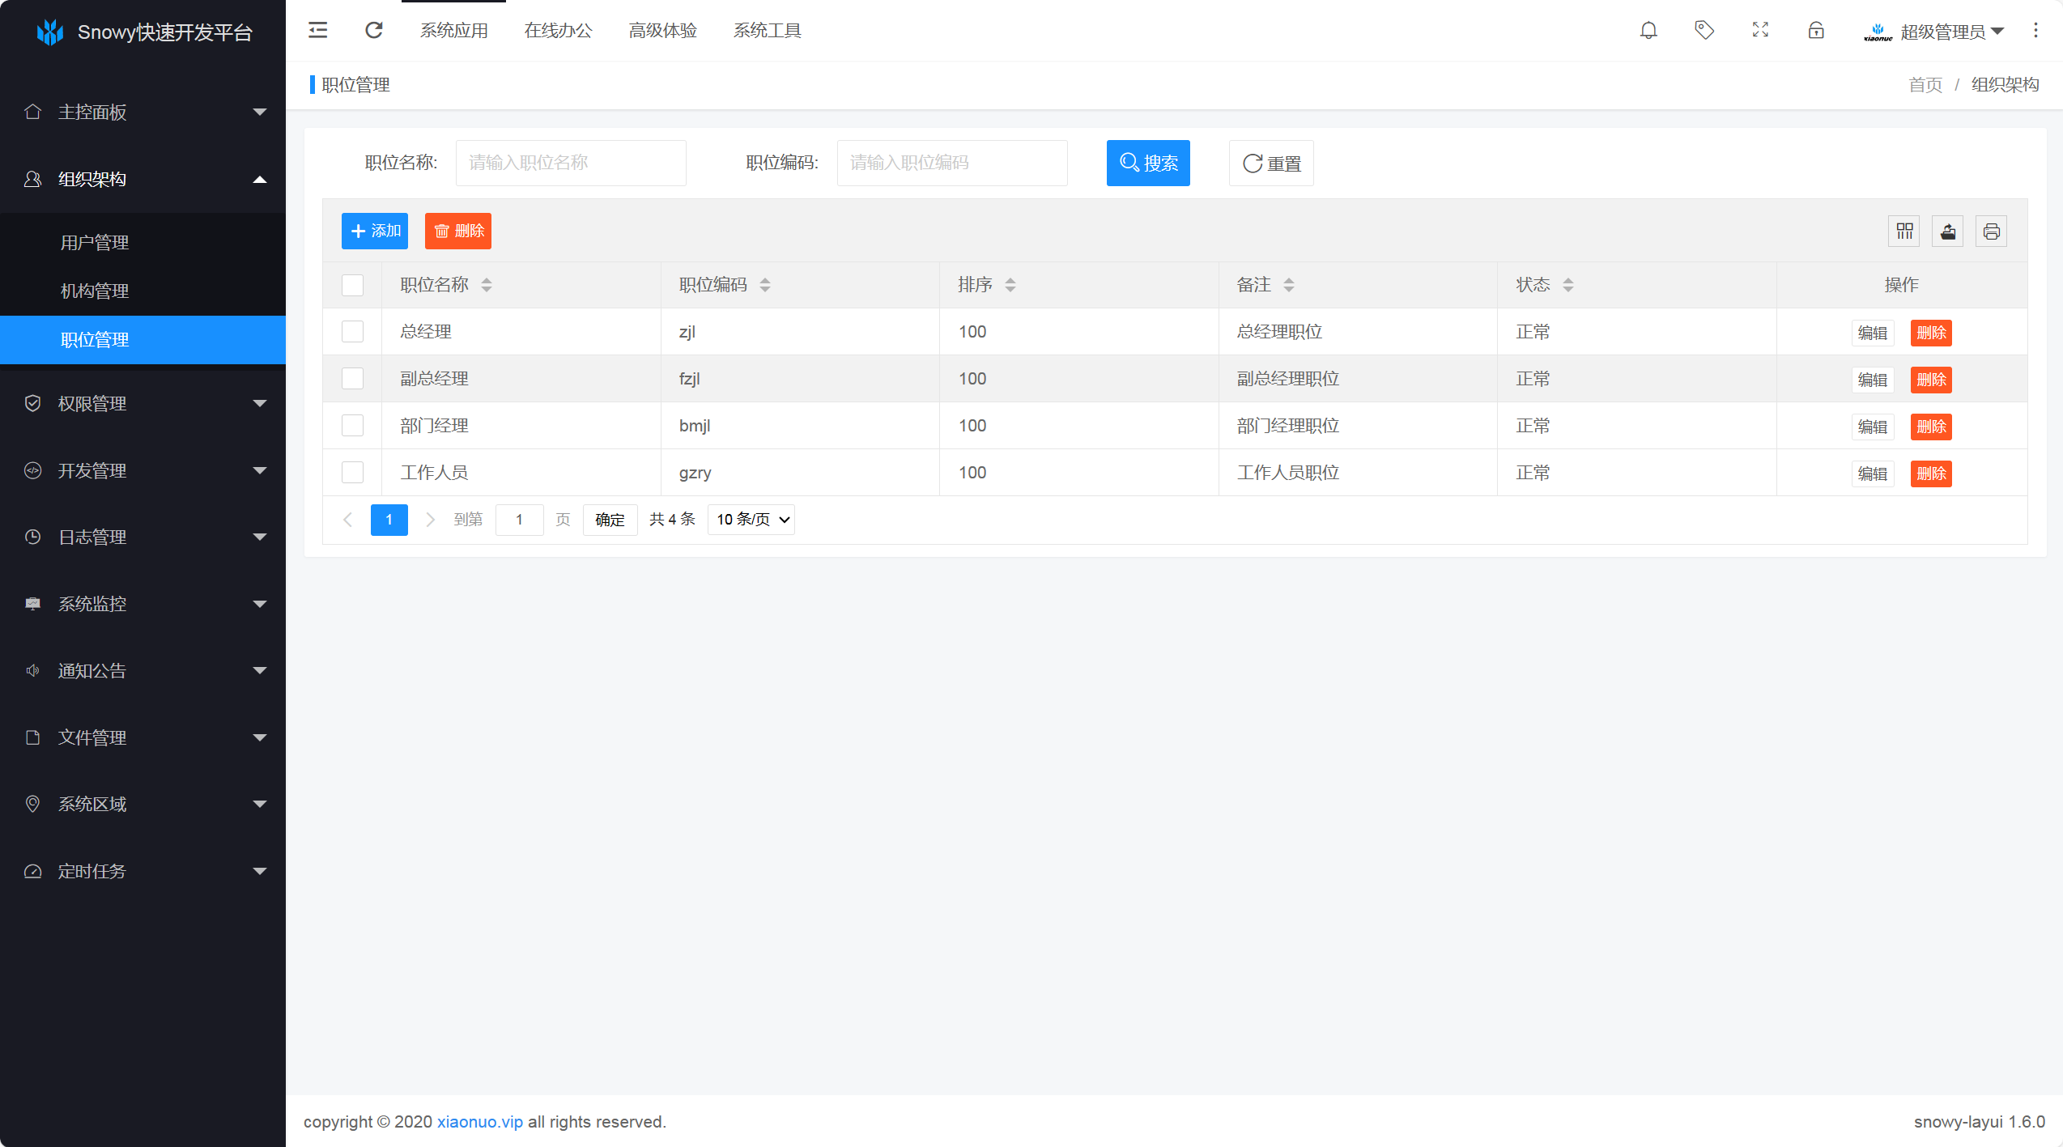The image size is (2063, 1147).
Task: Open the column filter grid icon
Action: click(1904, 232)
